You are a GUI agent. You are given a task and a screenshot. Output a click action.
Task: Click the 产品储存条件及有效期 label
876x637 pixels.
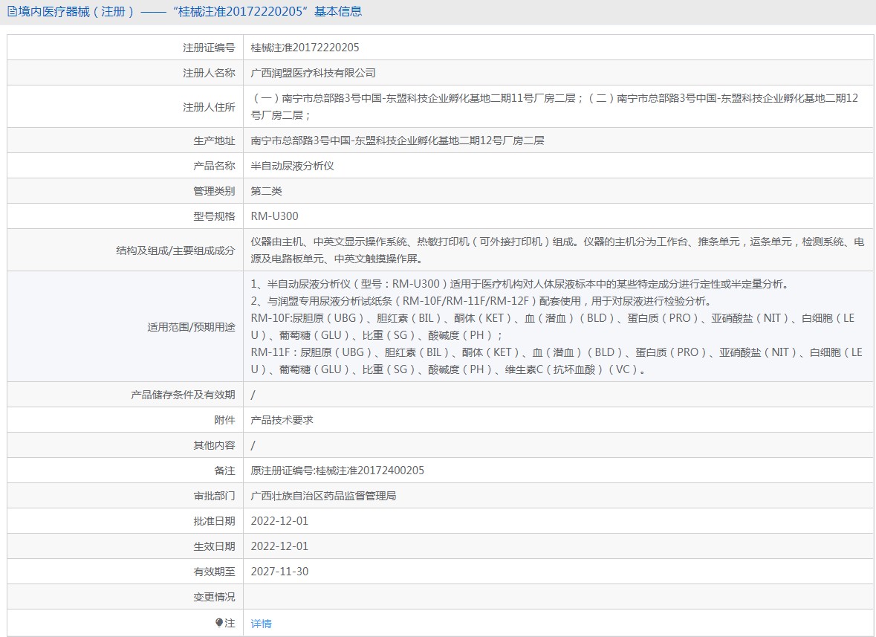click(x=184, y=395)
